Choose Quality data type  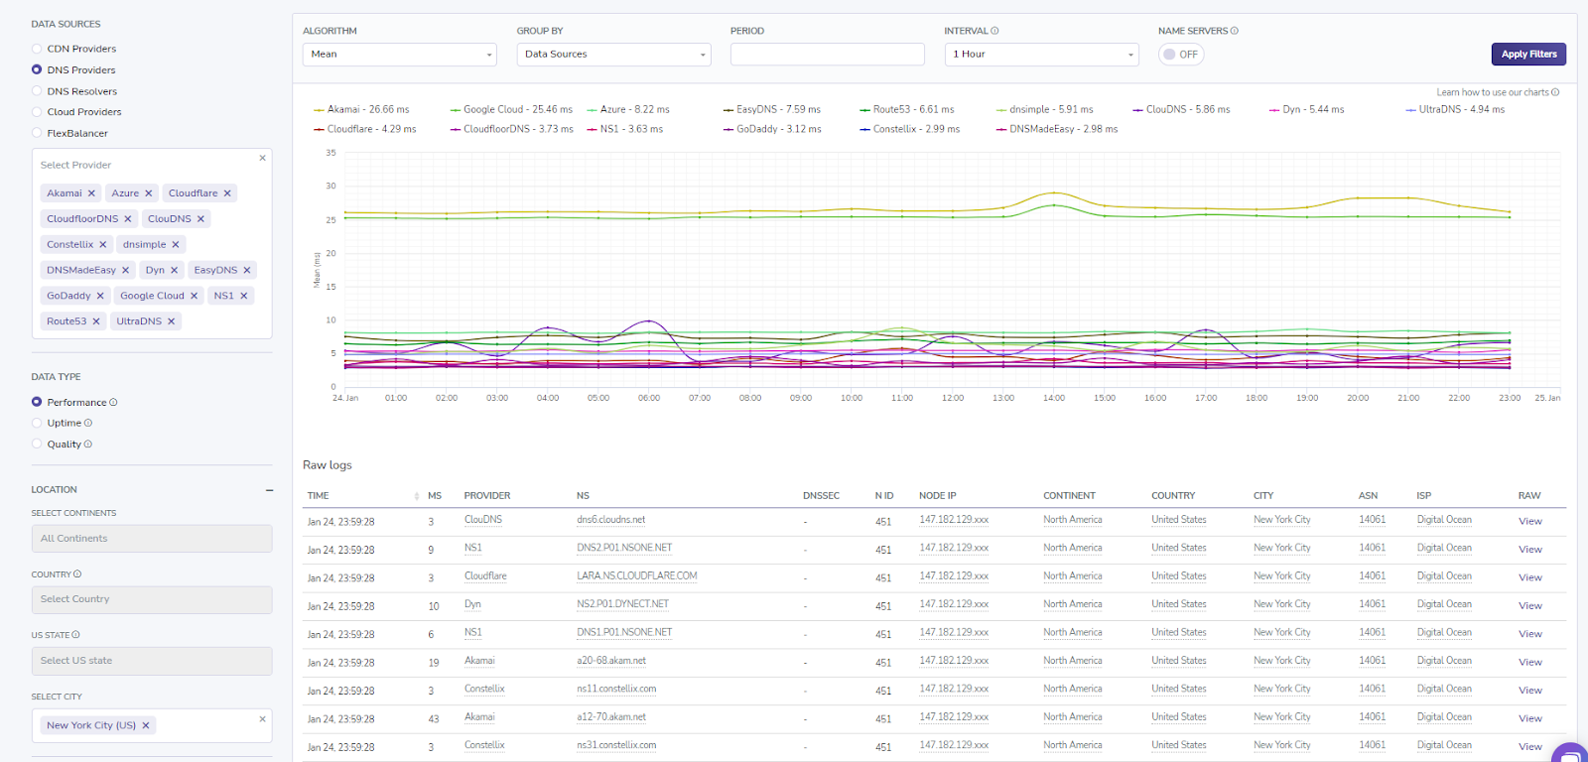(37, 444)
